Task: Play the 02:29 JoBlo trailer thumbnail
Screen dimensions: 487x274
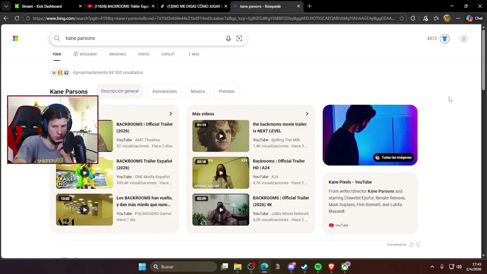Action: [x=221, y=210]
